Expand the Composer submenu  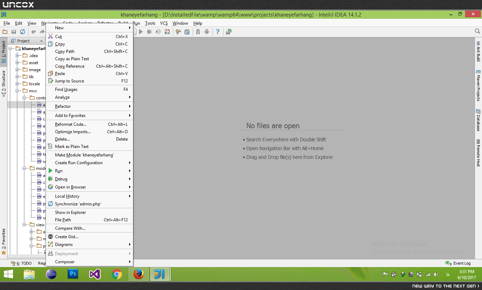click(x=90, y=262)
